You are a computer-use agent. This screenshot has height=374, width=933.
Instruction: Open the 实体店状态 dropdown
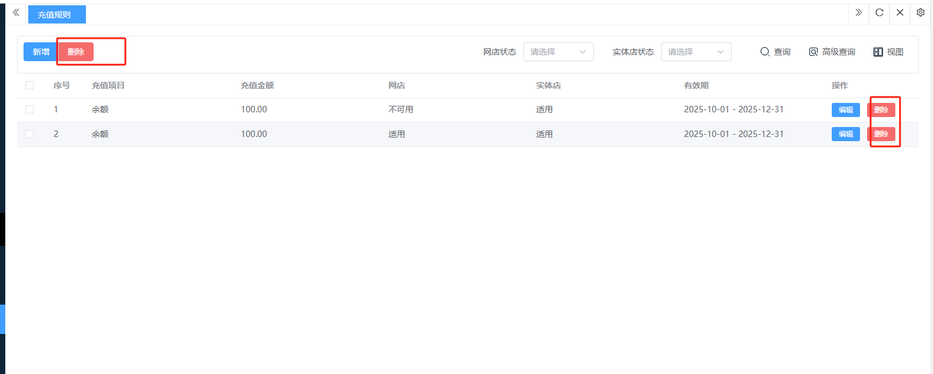click(696, 52)
